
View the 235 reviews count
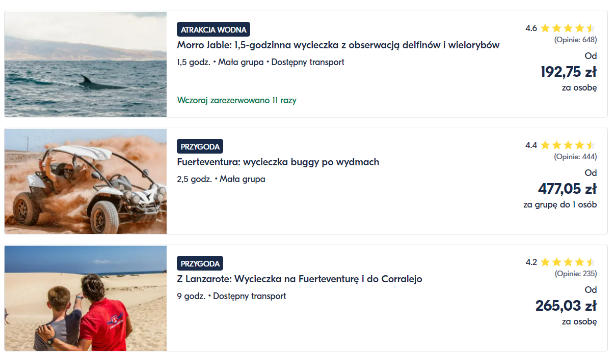(x=576, y=274)
